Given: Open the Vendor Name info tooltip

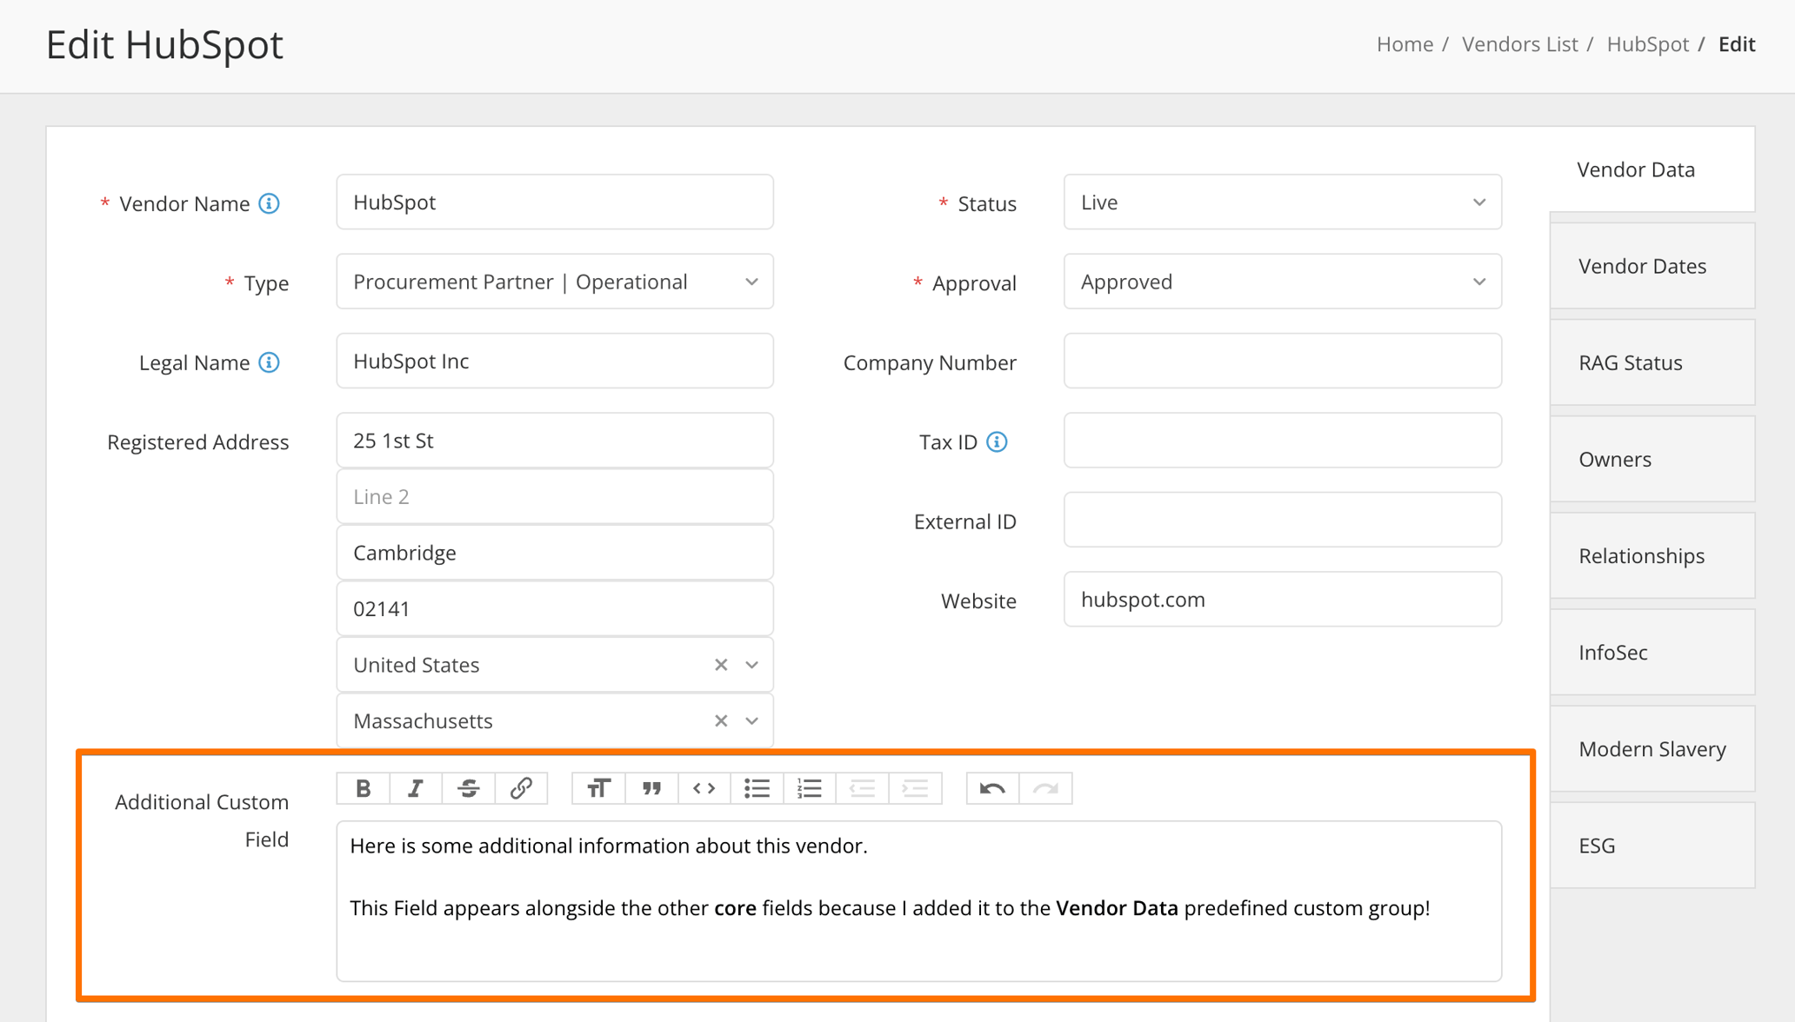Looking at the screenshot, I should point(269,203).
